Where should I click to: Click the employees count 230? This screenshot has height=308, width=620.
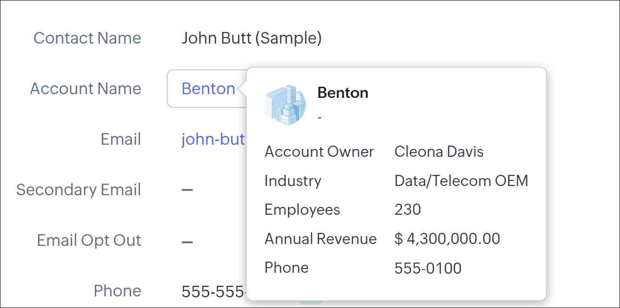click(x=408, y=210)
